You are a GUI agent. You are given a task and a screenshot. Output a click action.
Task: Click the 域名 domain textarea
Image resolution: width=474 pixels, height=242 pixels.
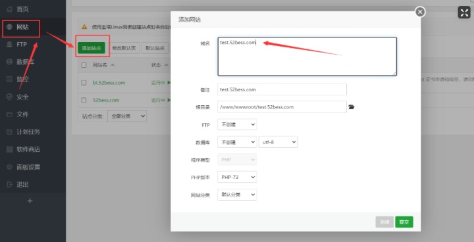(x=307, y=57)
